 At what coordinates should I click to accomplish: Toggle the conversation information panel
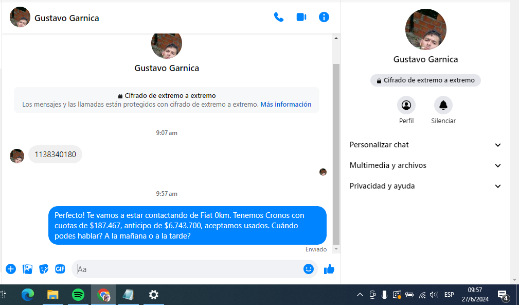324,17
